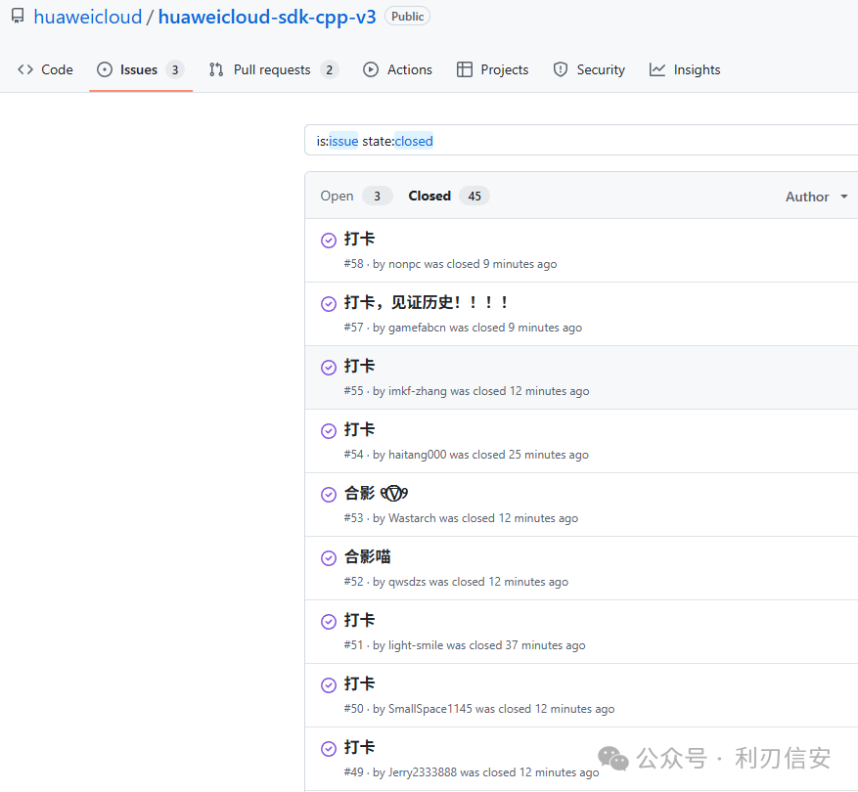Show Closed issues list
The image size is (858, 792).
[449, 196]
